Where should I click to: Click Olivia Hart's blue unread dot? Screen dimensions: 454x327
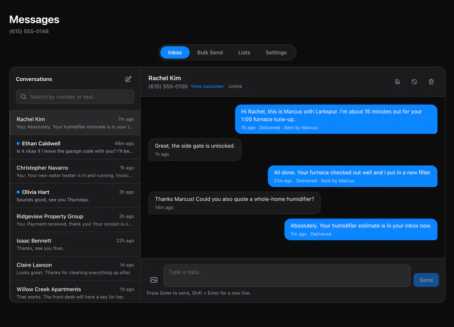(x=18, y=192)
